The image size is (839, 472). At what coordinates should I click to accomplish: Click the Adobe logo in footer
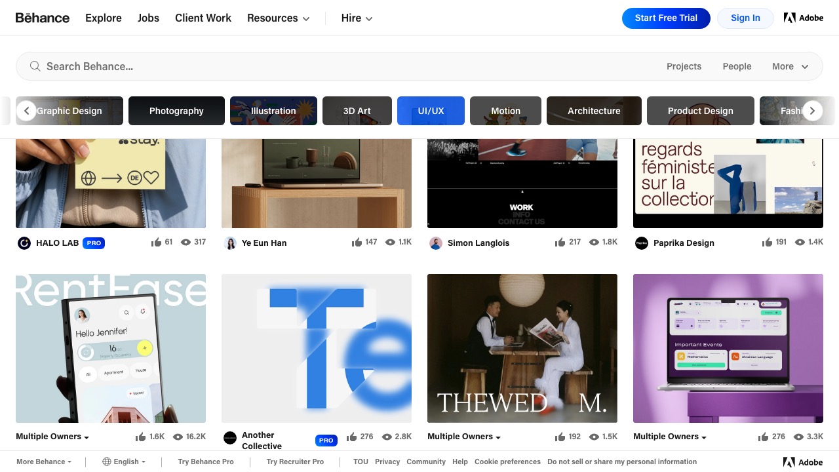coord(803,462)
